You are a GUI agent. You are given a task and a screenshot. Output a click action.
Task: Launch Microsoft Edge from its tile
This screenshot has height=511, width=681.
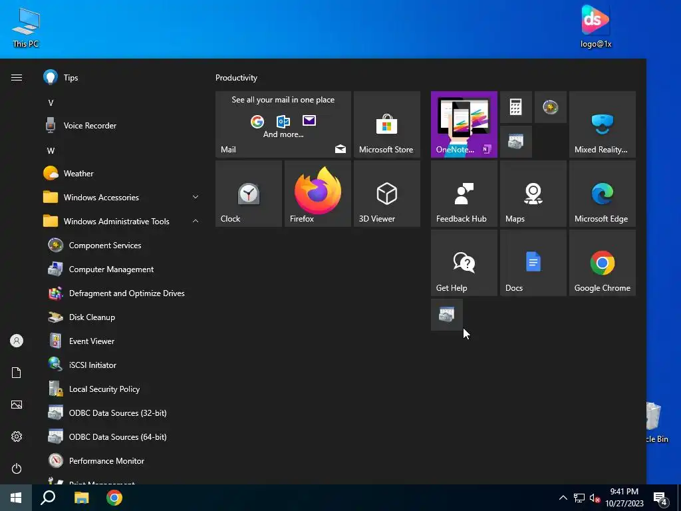point(603,194)
